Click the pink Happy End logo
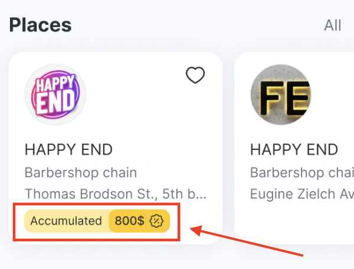 click(55, 95)
